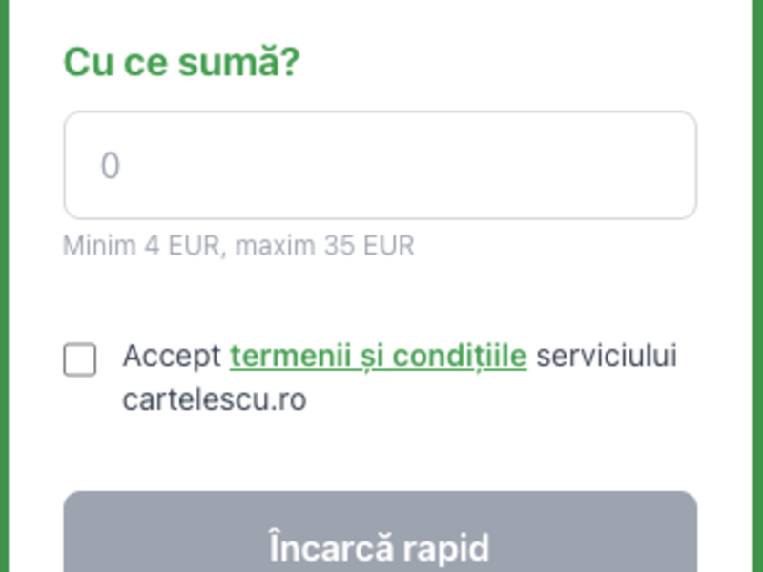Click the word "Accept" beside the checkbox
Image resolution: width=763 pixels, height=572 pixels.
coord(172,357)
